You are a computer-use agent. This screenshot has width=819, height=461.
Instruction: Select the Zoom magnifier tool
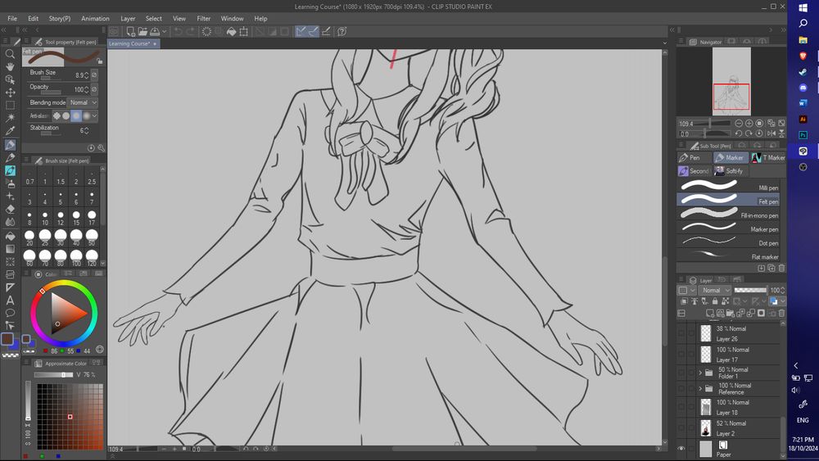(10, 54)
